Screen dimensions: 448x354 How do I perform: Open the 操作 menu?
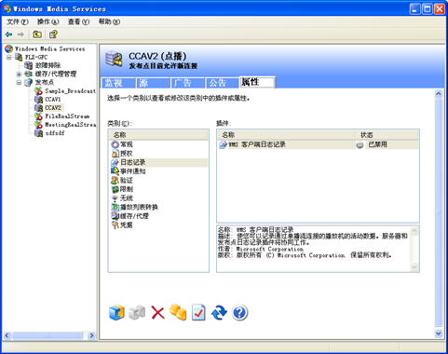(48, 21)
